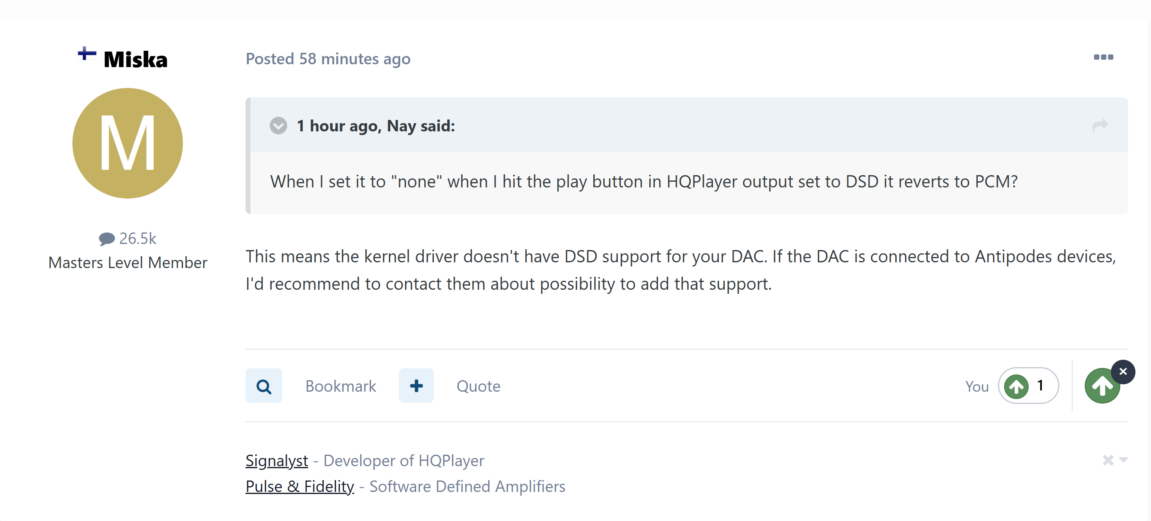Open the Pulse & Fidelity link
The image size is (1151, 521).
(x=300, y=487)
